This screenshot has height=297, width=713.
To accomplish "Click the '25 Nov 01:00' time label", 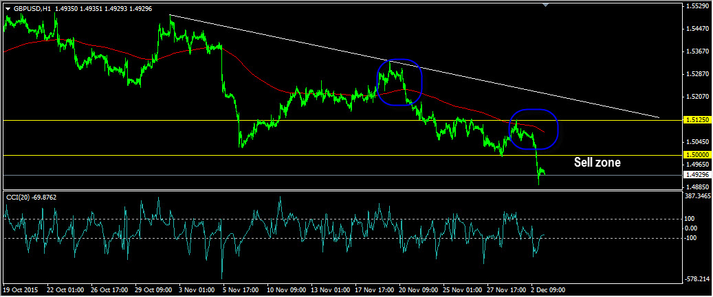I will (463, 289).
